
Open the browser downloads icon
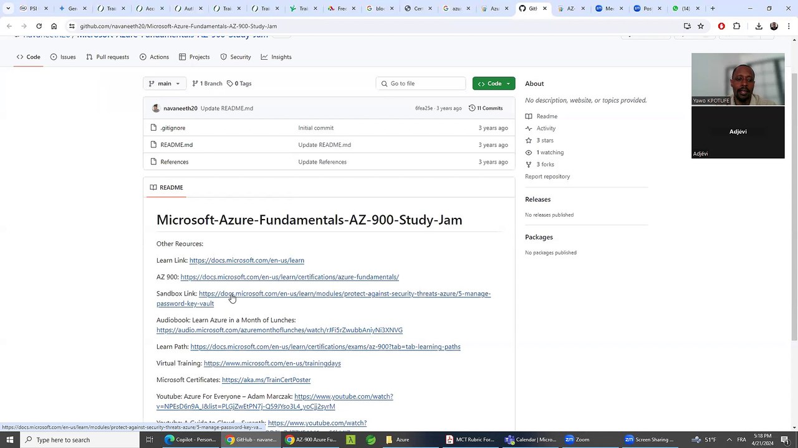pyautogui.click(x=759, y=26)
